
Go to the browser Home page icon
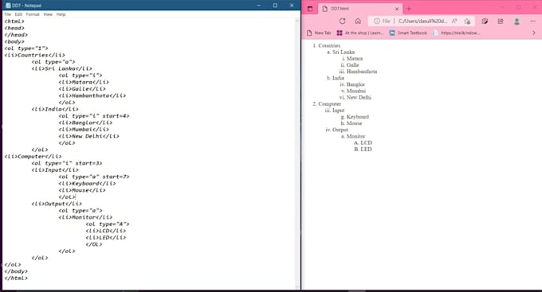pos(358,21)
